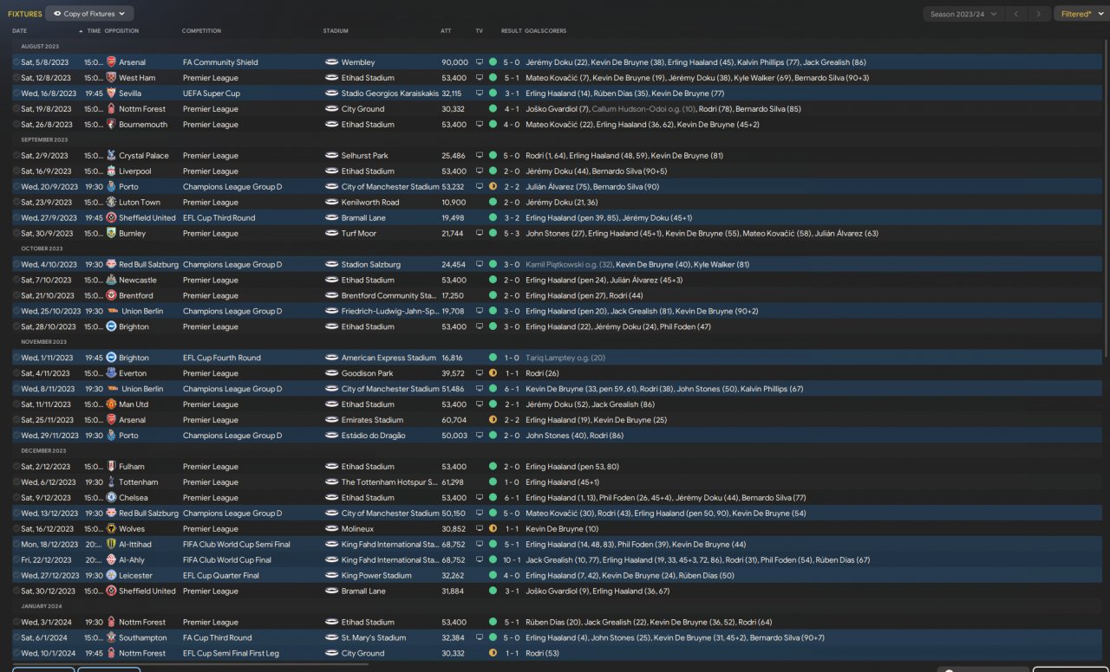Sort by the Opposition column header
The height and width of the screenshot is (672, 1110).
click(x=121, y=31)
